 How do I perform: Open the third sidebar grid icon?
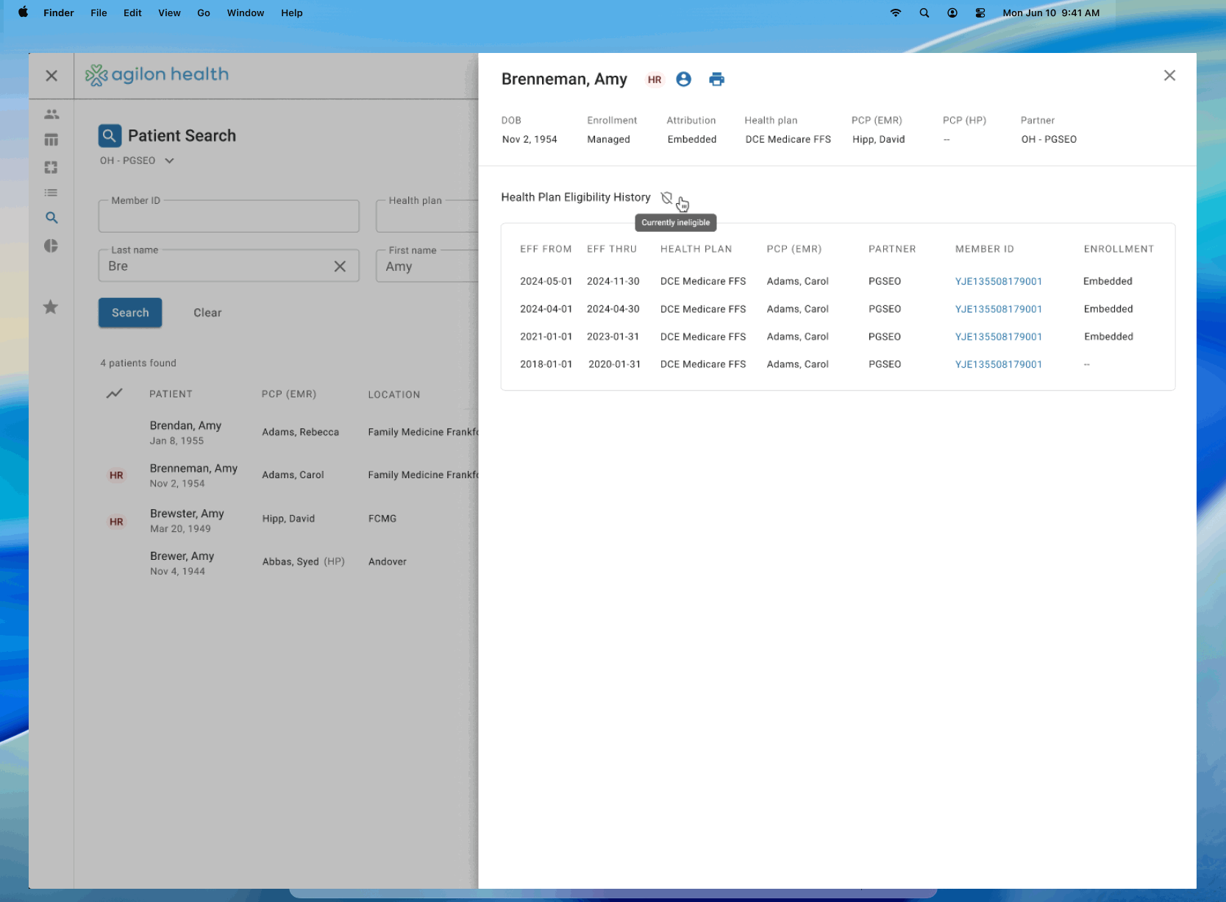pyautogui.click(x=51, y=168)
